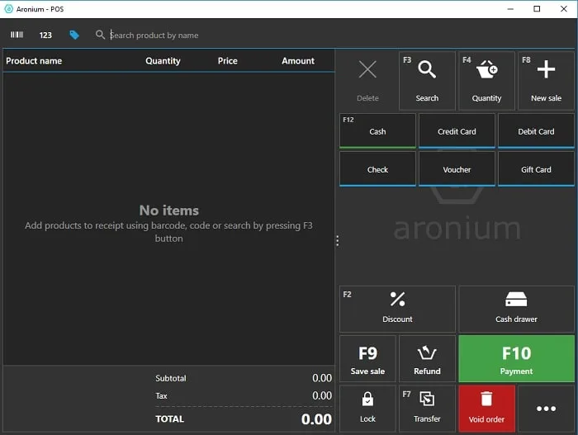Lock the POS screen
The width and height of the screenshot is (578, 435).
367,408
